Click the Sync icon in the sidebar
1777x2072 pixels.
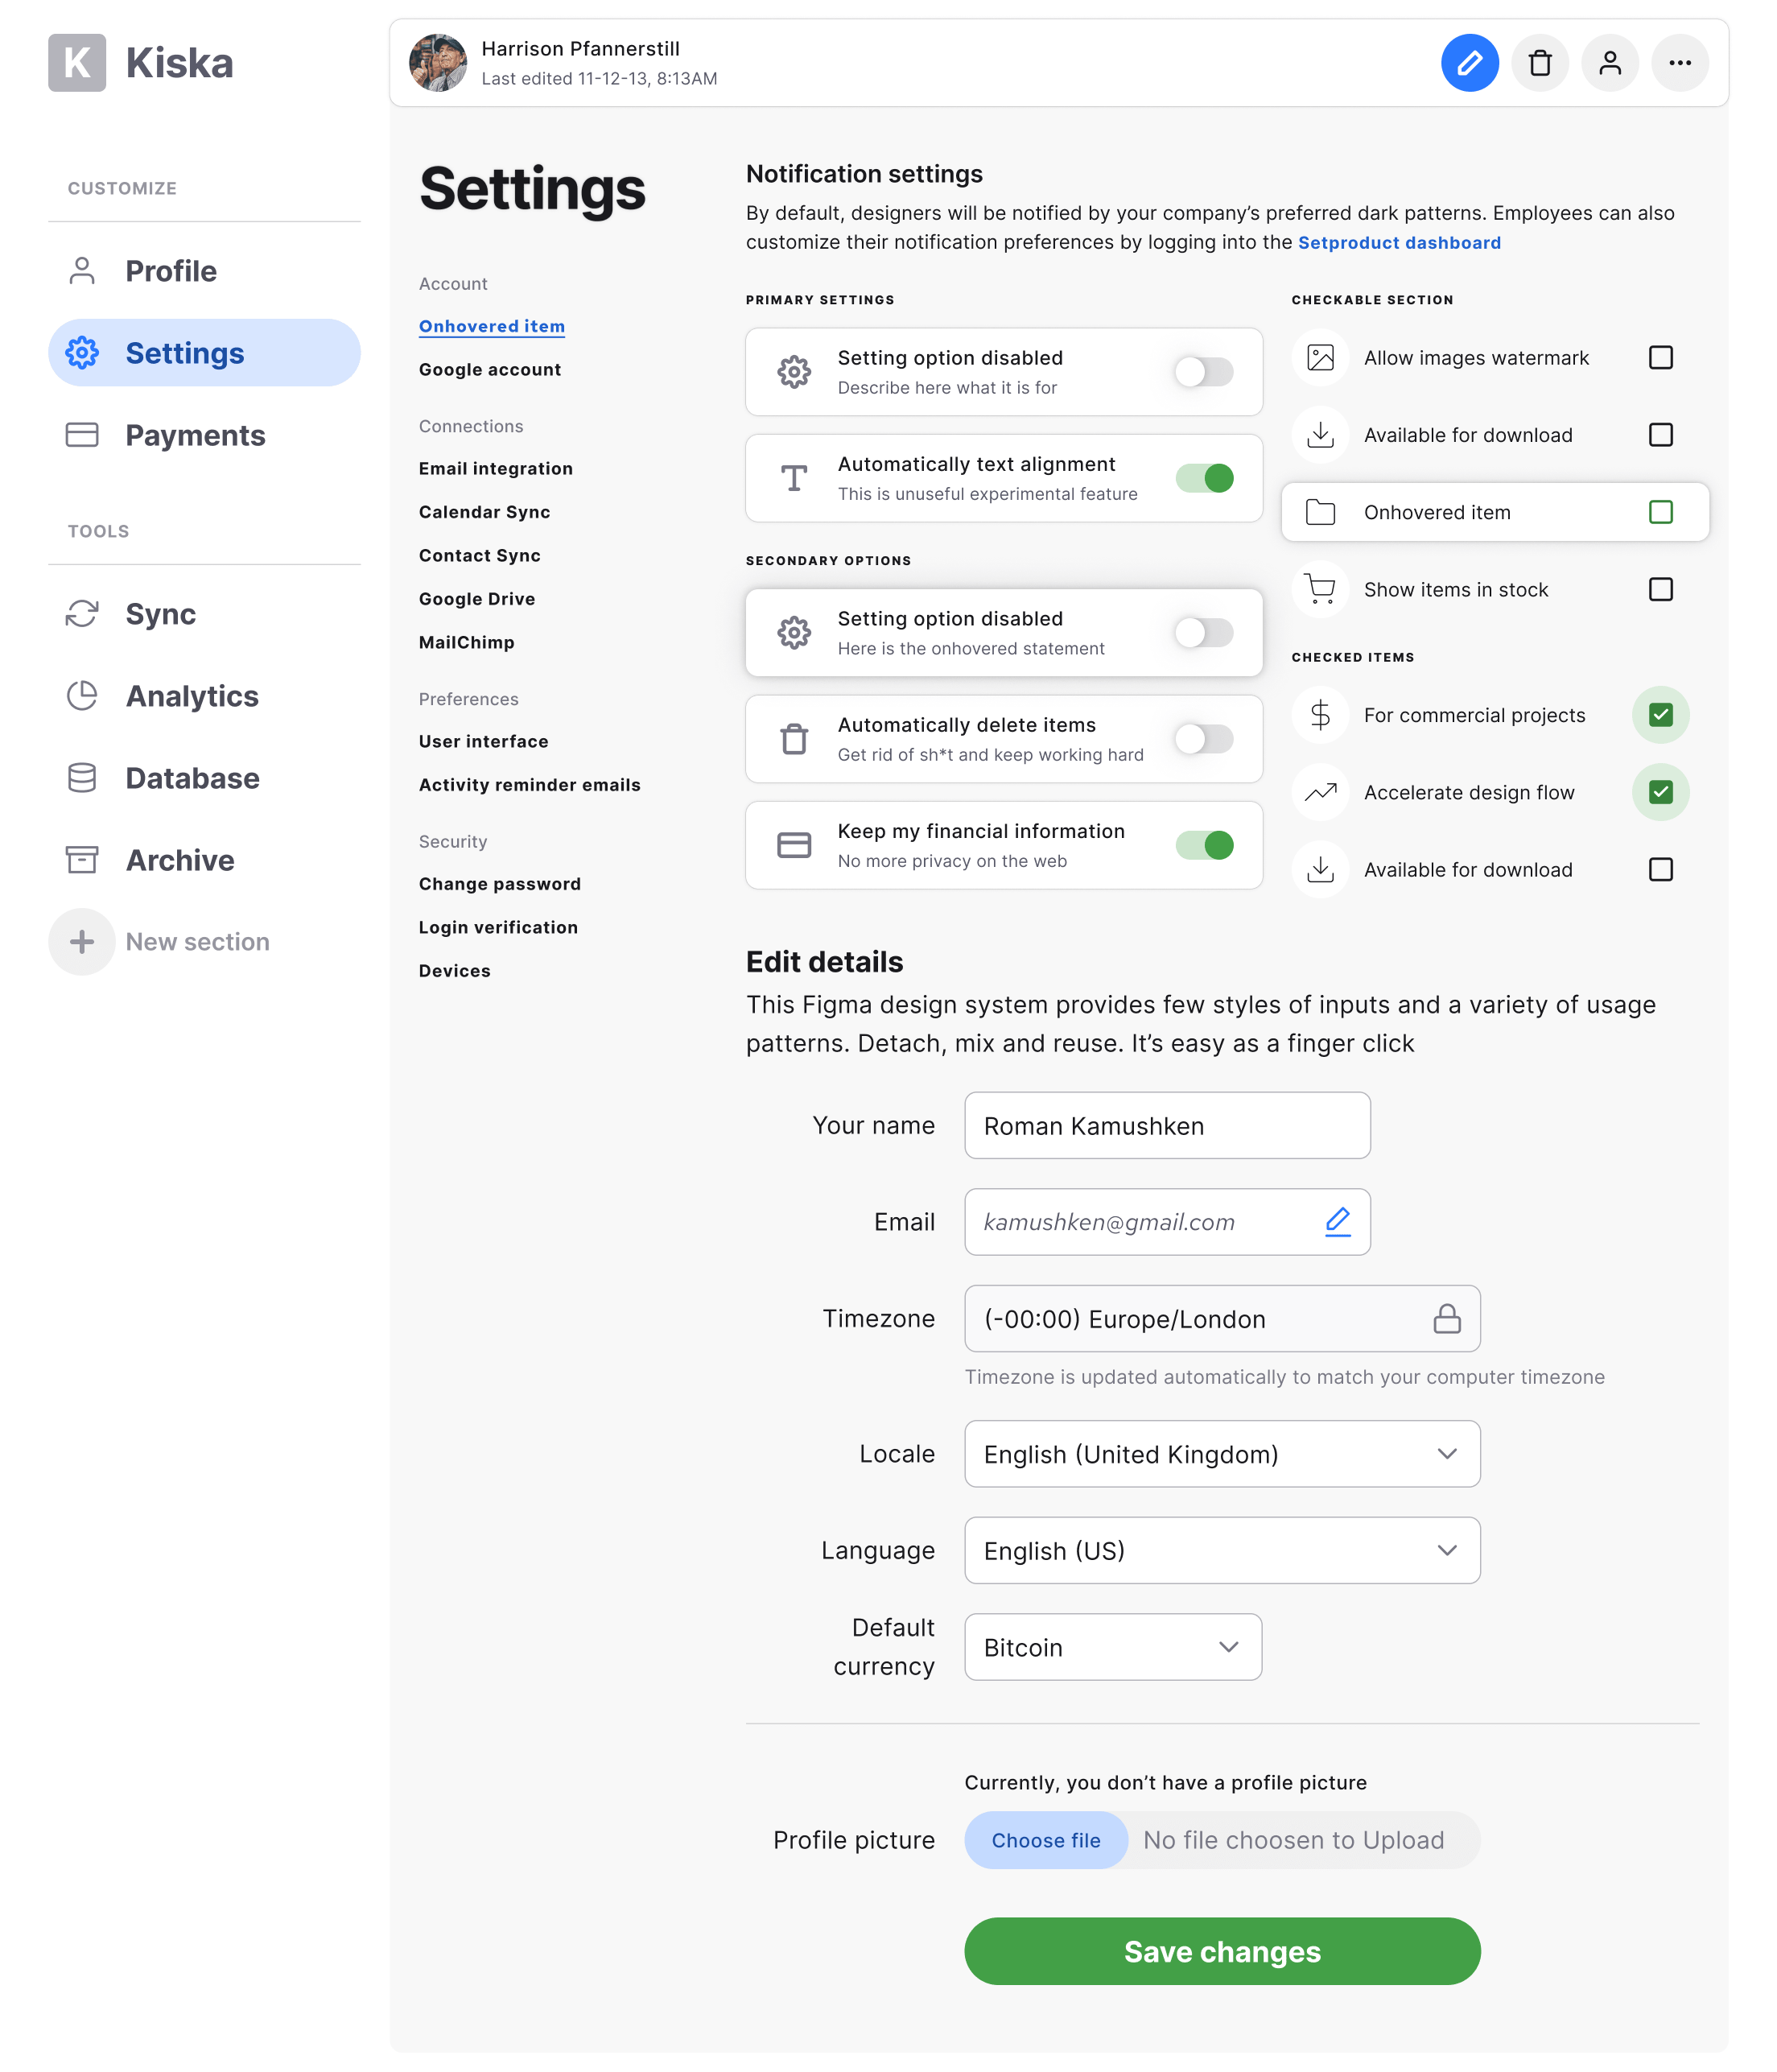[x=82, y=614]
